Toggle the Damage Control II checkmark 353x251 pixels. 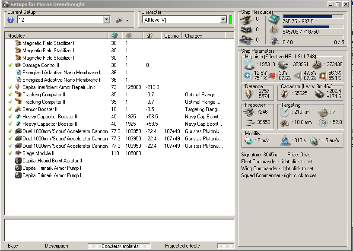tap(10, 65)
